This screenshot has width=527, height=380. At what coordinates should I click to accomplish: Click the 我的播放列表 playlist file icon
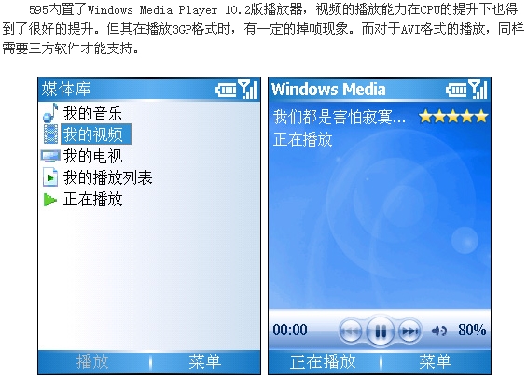pyautogui.click(x=50, y=177)
